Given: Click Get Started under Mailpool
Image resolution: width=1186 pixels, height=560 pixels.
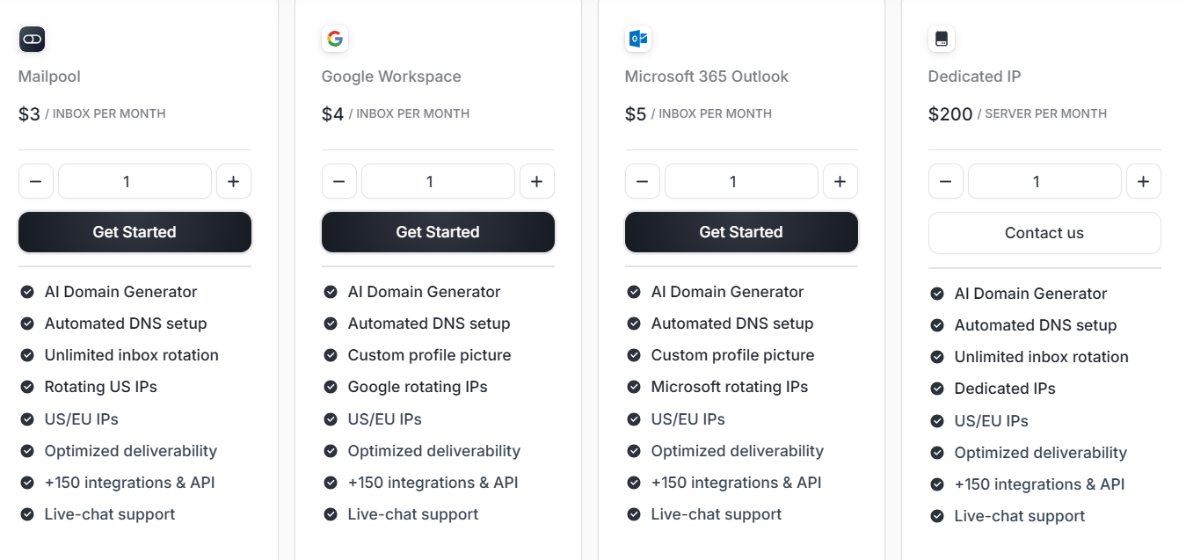Looking at the screenshot, I should pos(135,232).
